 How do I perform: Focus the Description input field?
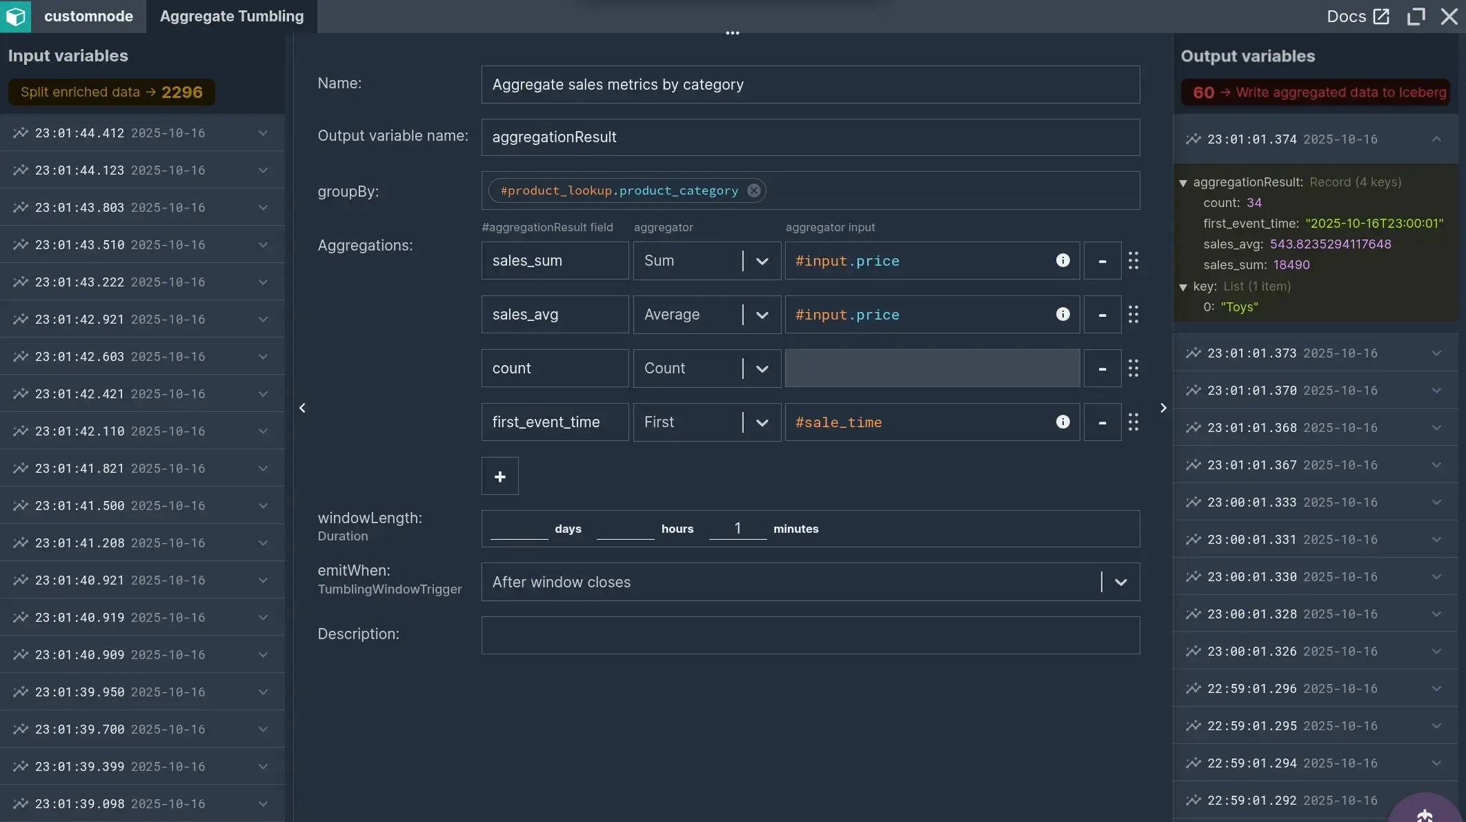pyautogui.click(x=811, y=635)
